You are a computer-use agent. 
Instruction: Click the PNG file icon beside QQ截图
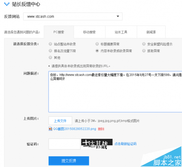[x=50, y=129]
